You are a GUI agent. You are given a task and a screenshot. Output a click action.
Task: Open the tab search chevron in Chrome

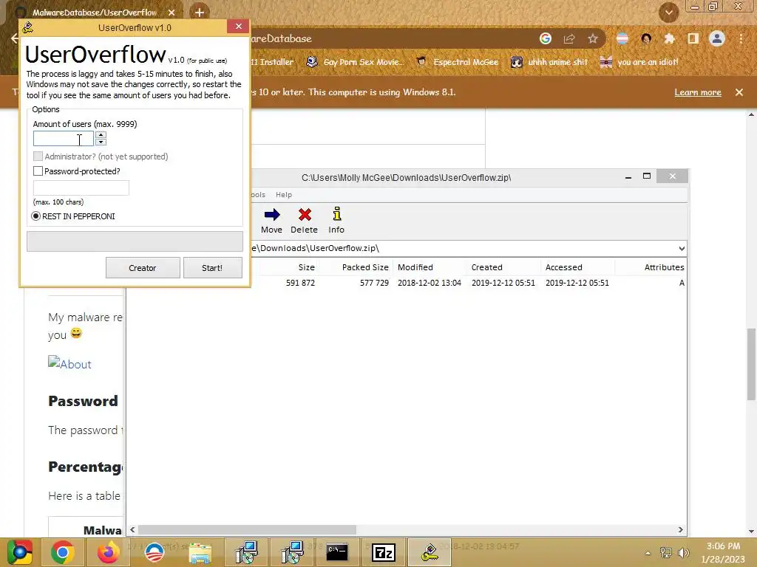(x=668, y=13)
